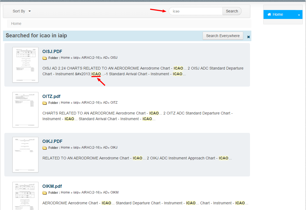Open the Sort By dropdown
306x210 pixels.
pos(22,11)
